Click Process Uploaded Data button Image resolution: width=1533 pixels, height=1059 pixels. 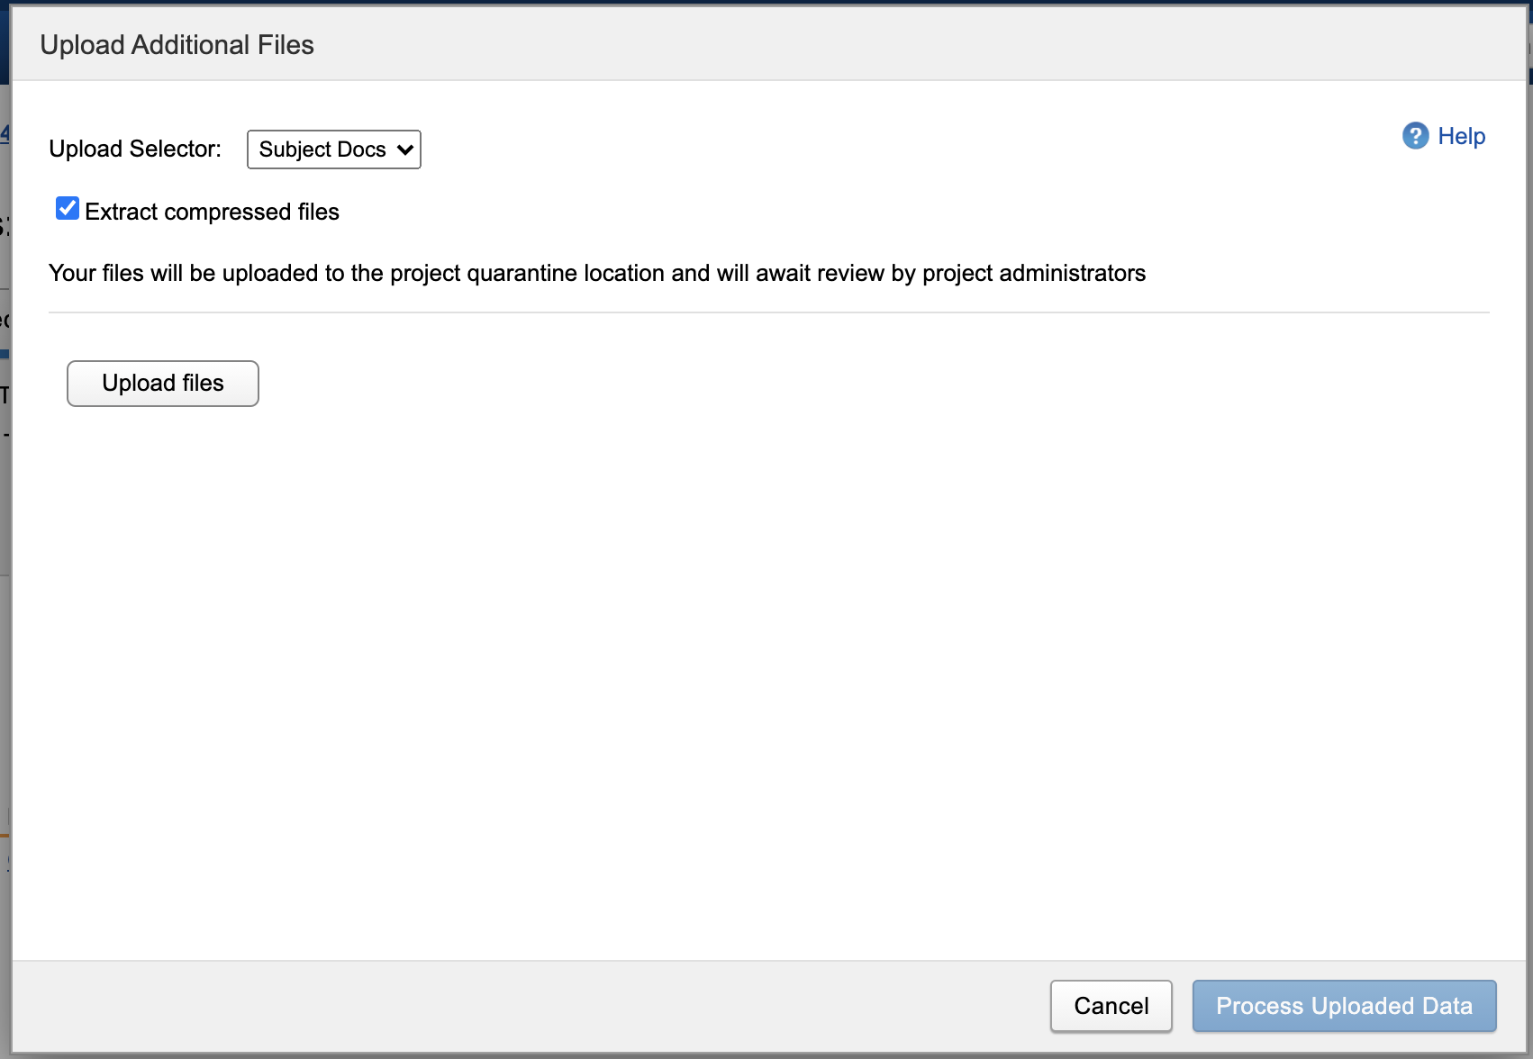point(1344,1006)
